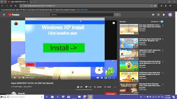Open New Super MINECRAFT Bros video thumbnail

(129, 29)
